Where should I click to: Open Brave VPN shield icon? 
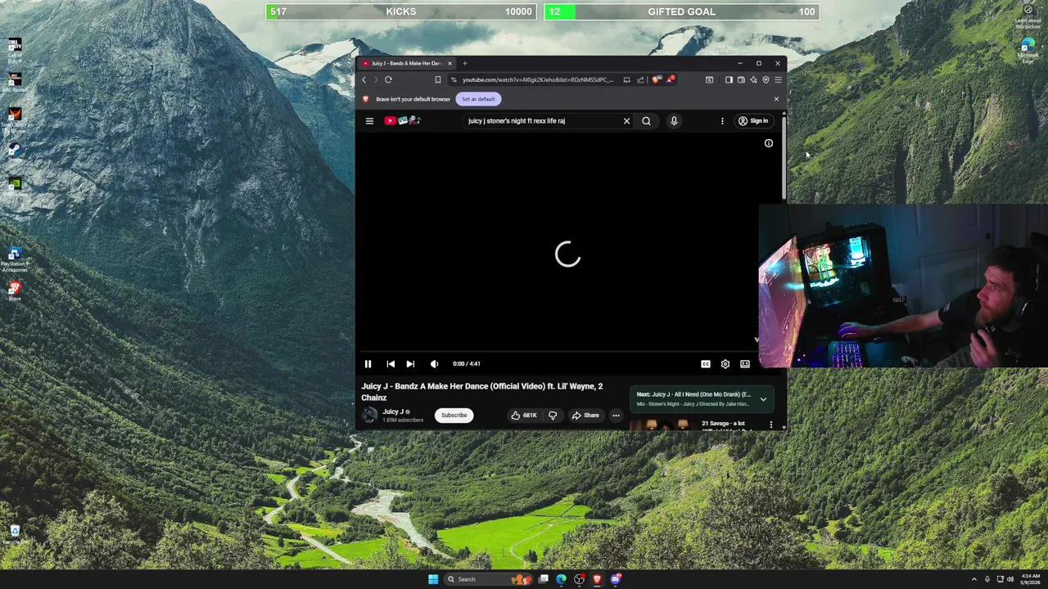[766, 80]
